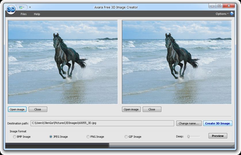Maximize the window using the title bar button

[x=219, y=5]
